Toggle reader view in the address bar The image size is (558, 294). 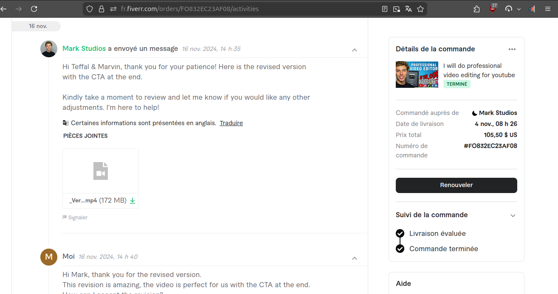click(x=385, y=9)
